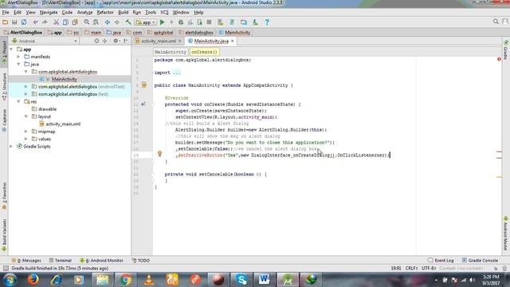Open the Event Log panel
Screen dimensions: 510x287
click(441, 261)
